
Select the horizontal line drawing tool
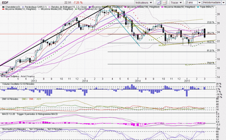coord(165,3)
